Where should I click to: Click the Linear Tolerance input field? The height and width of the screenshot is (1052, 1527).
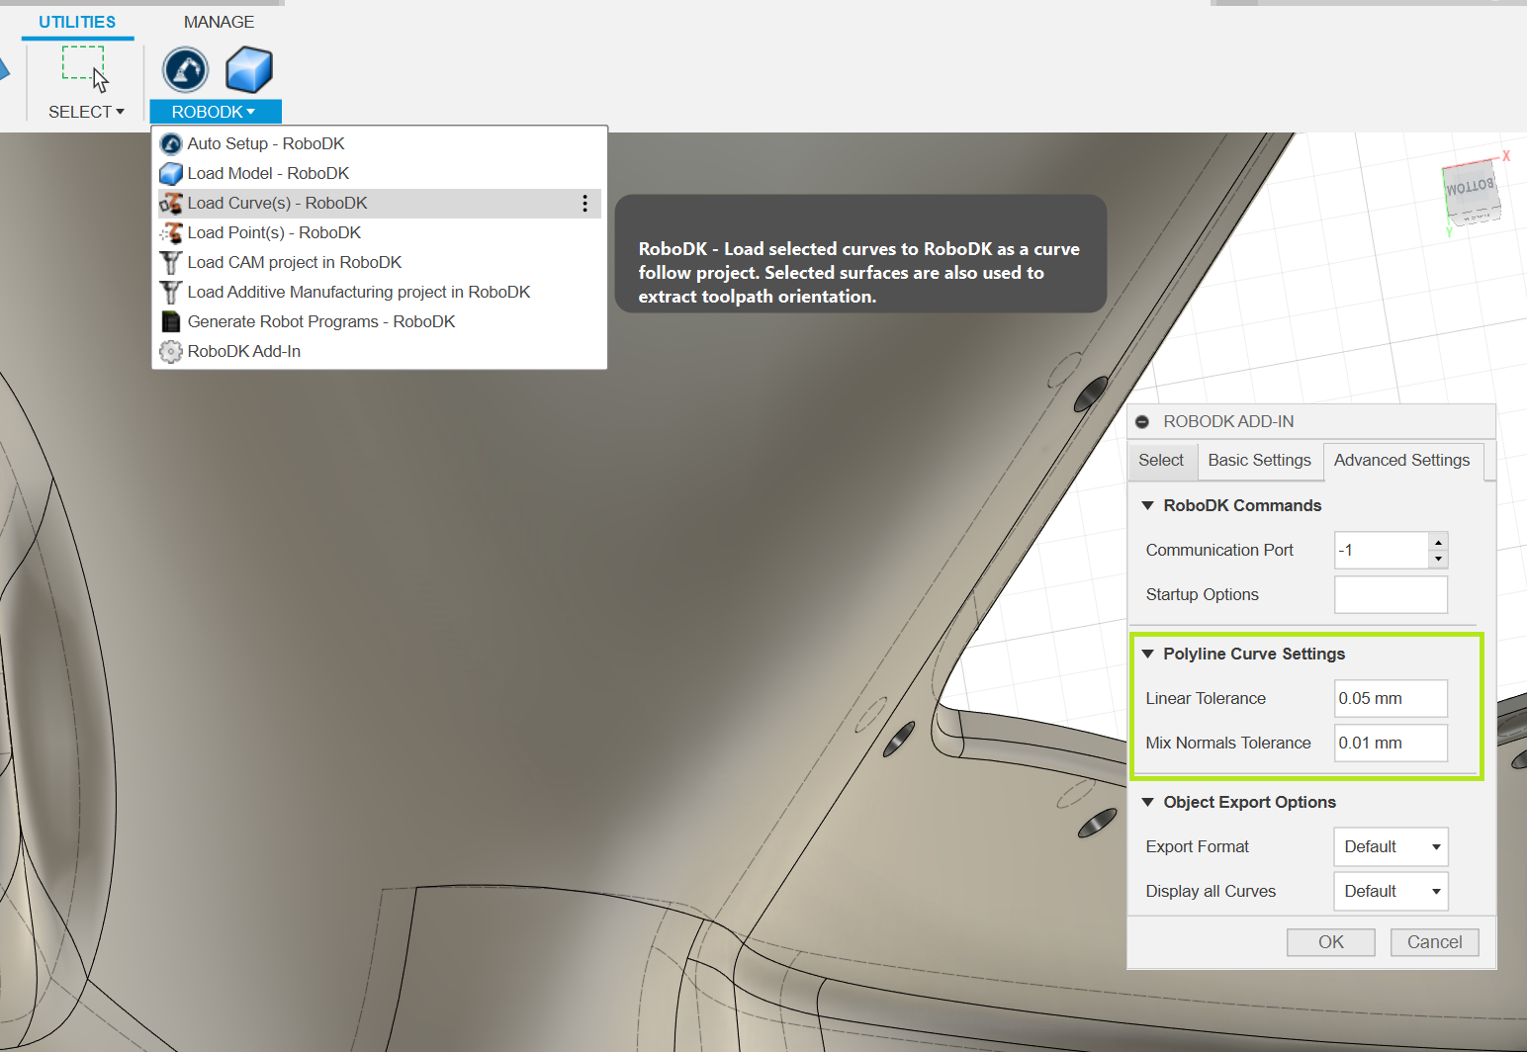pyautogui.click(x=1390, y=698)
